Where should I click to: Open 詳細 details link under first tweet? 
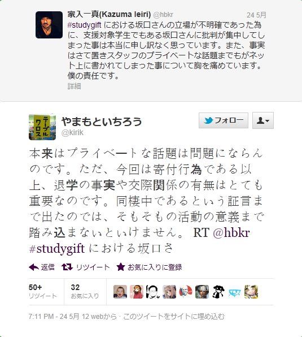click(74, 86)
